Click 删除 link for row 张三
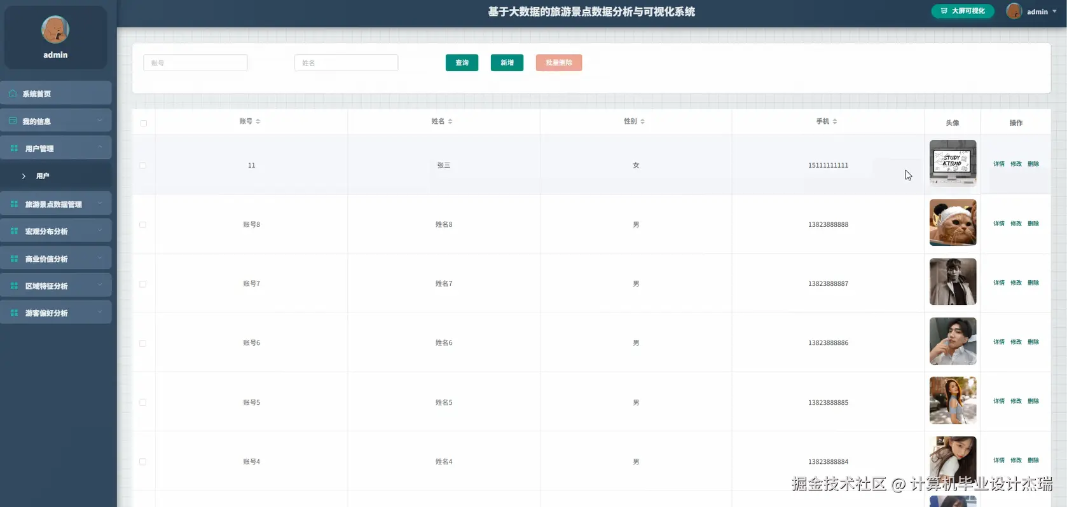Viewport: 1067px width, 507px height. [1033, 164]
